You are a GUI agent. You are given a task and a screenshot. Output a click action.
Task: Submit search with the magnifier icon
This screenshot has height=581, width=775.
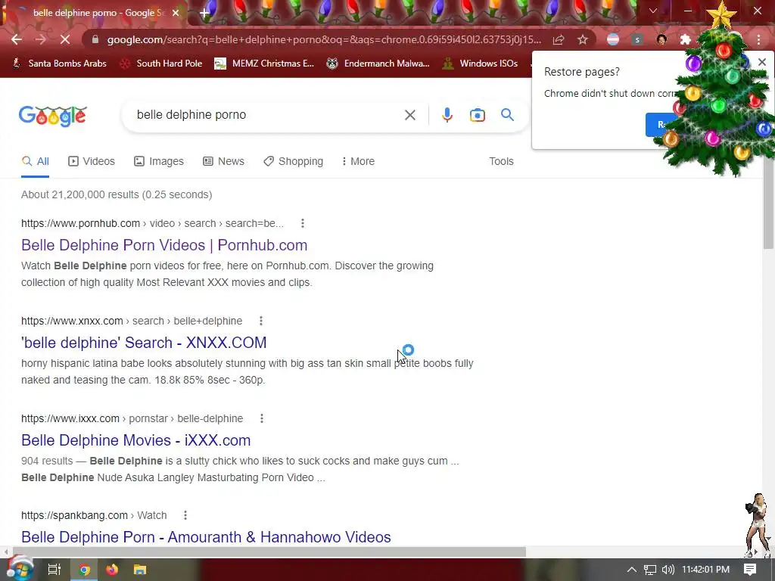click(507, 115)
